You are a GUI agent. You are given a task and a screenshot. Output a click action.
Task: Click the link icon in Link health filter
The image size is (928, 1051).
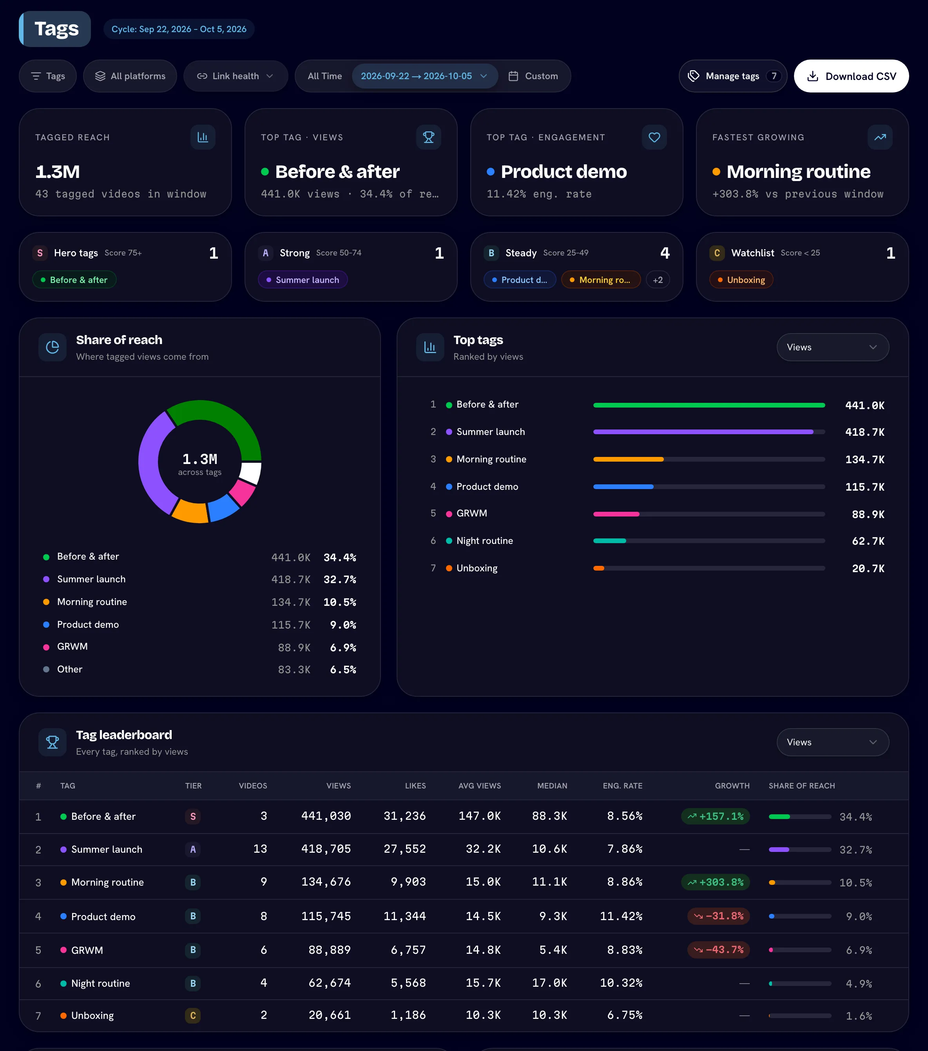pos(202,76)
